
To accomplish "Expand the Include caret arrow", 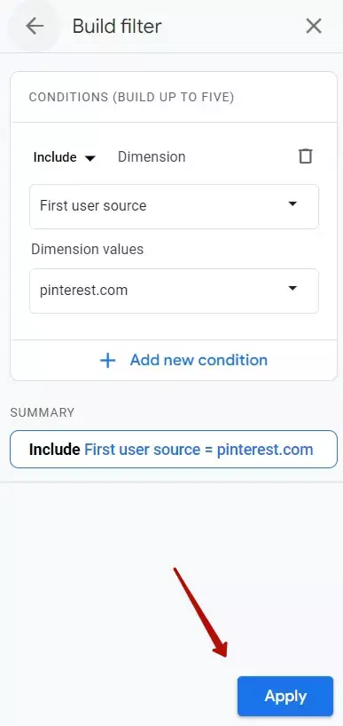I will (x=90, y=158).
